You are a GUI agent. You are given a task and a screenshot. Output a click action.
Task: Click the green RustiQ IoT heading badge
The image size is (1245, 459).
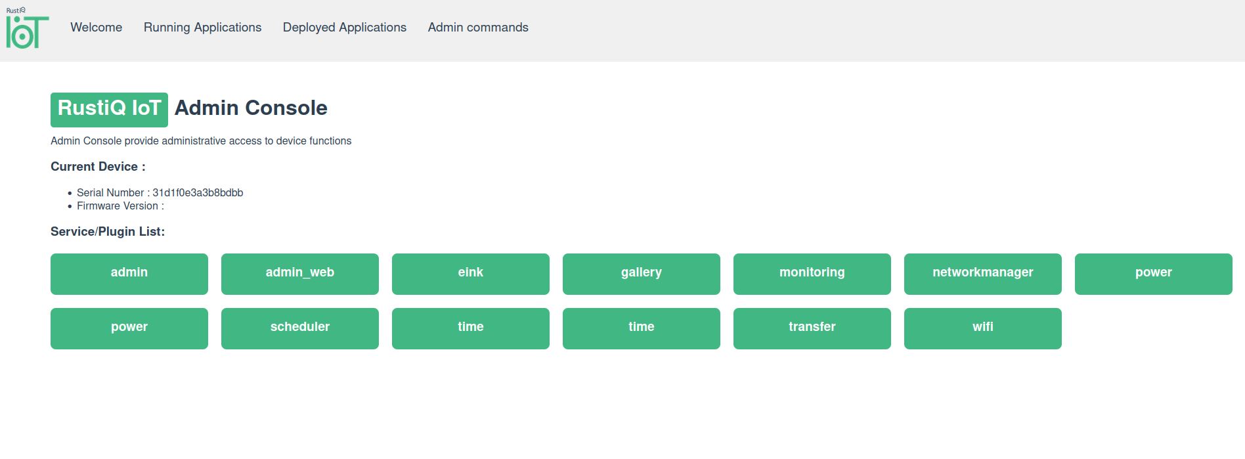click(109, 109)
